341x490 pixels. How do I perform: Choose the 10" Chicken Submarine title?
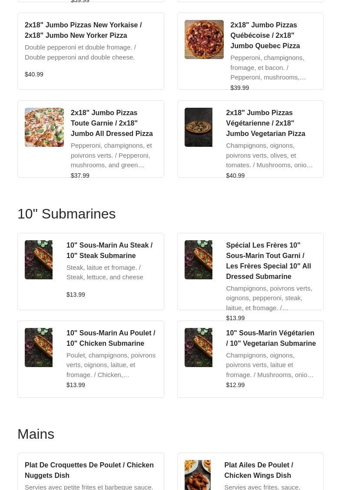point(111,338)
